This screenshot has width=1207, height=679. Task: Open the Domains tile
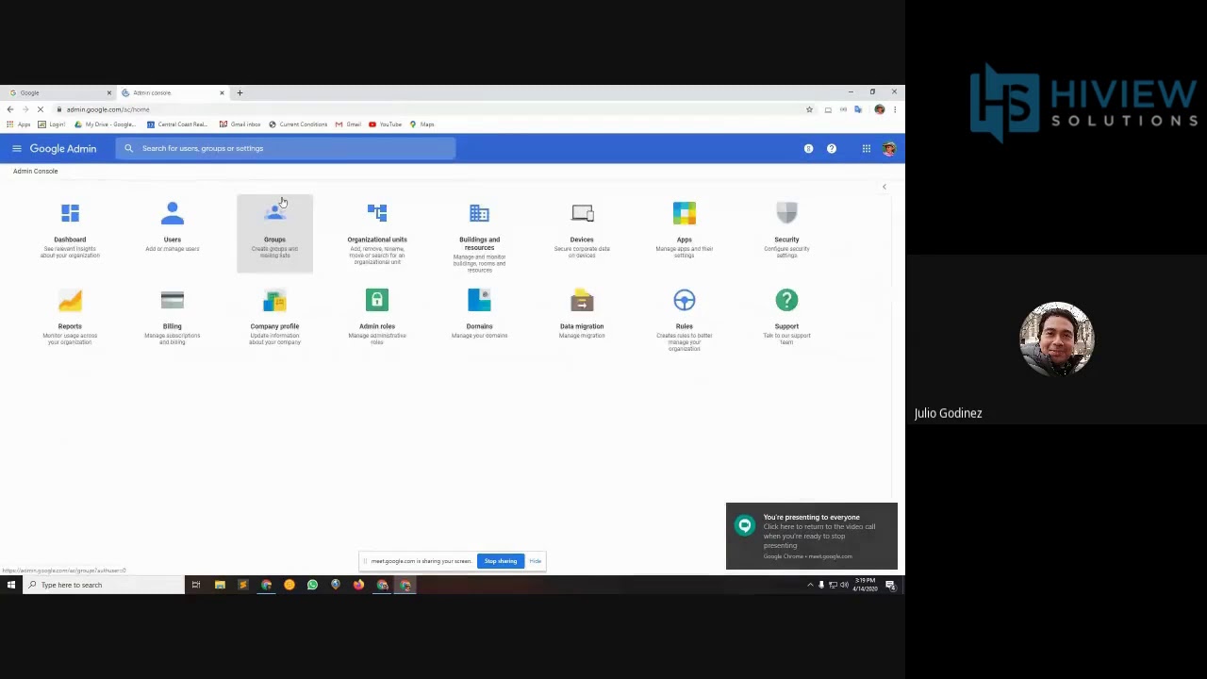(x=479, y=317)
